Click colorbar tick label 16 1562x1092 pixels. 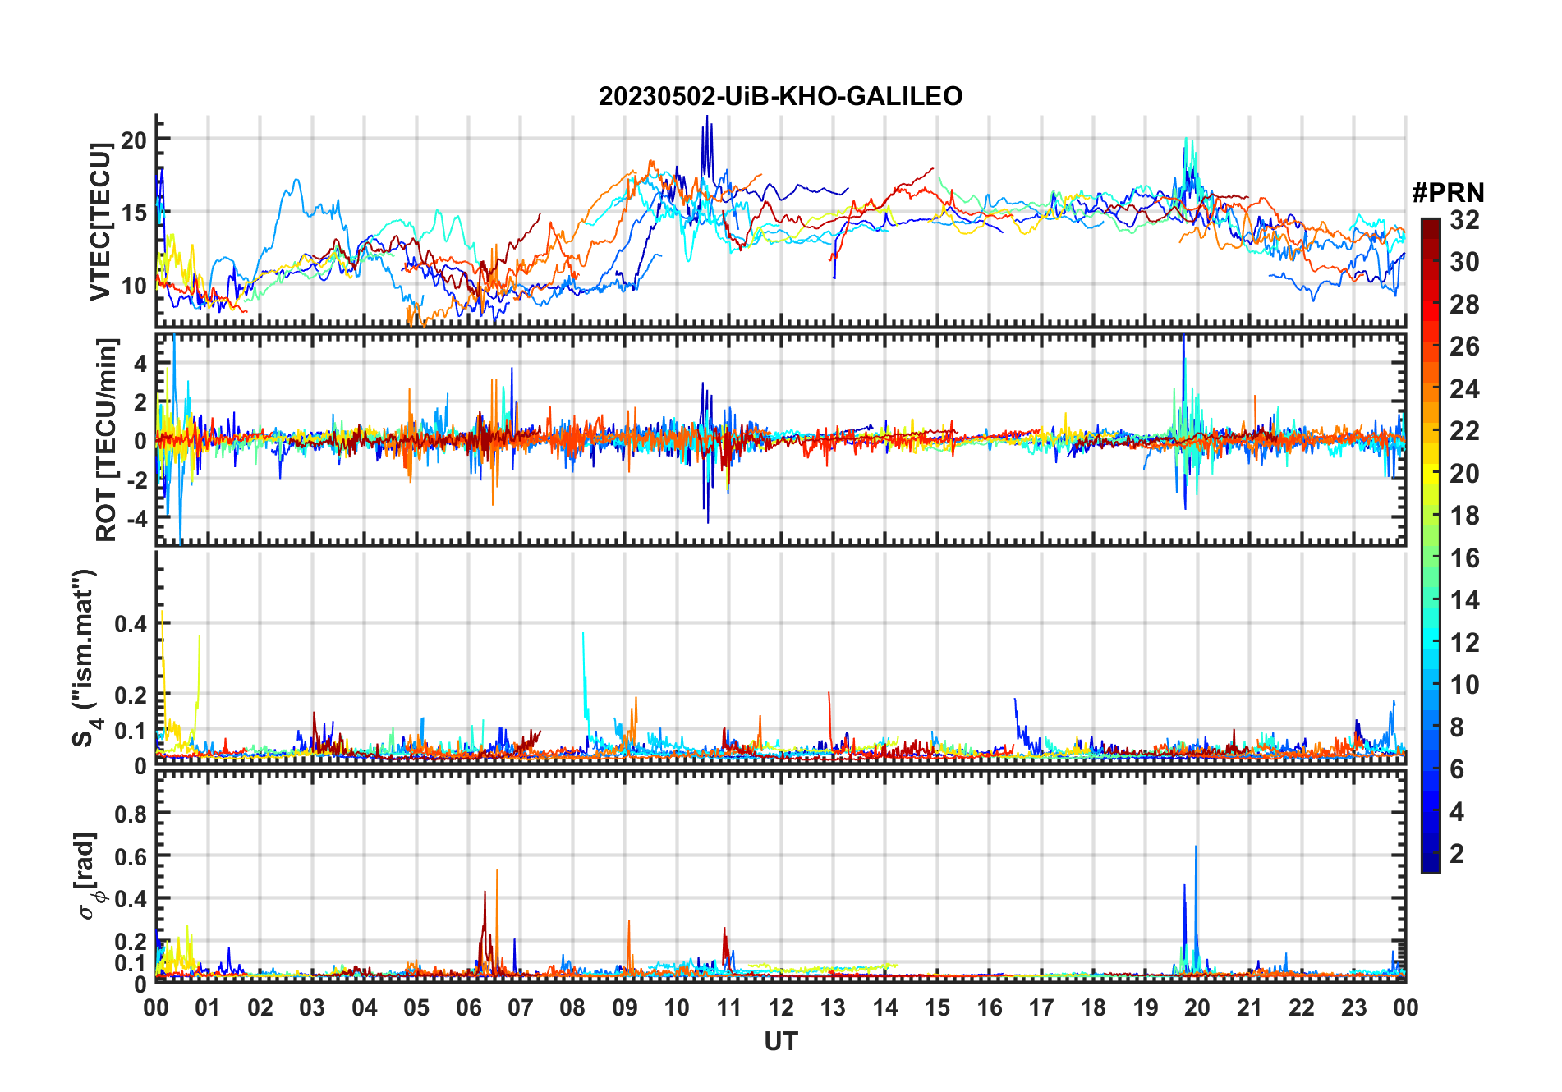1464,558
